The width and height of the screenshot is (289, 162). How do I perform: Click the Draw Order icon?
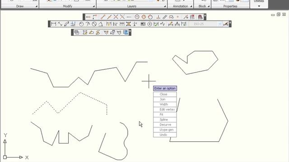click(x=77, y=32)
